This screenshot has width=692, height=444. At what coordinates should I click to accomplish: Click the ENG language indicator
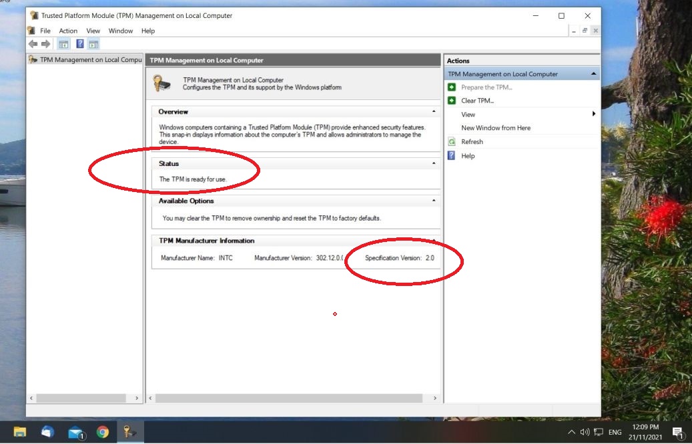click(615, 432)
